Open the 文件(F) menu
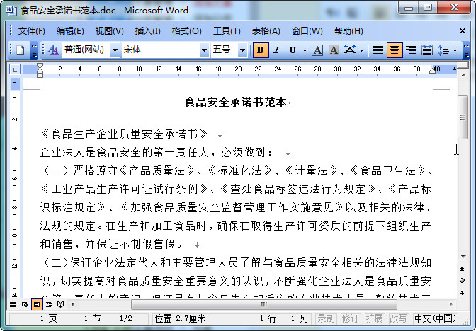Viewport: 476px width, 331px height. click(32, 31)
